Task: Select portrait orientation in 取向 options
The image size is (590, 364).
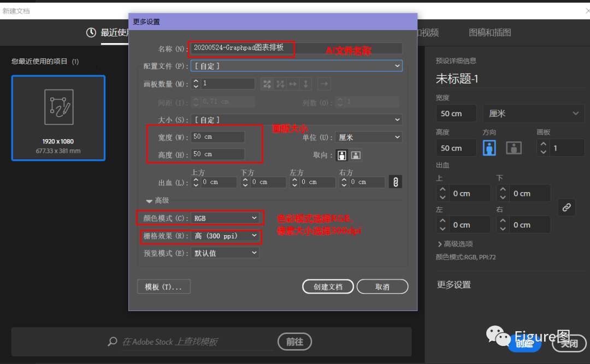Action: [341, 155]
